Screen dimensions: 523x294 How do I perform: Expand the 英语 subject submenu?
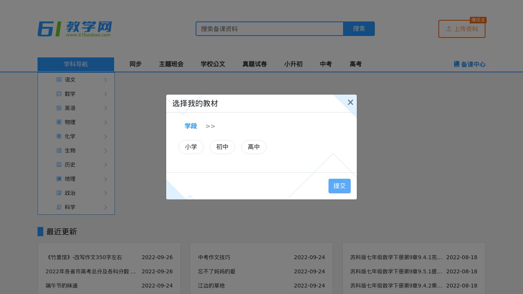[x=106, y=108]
